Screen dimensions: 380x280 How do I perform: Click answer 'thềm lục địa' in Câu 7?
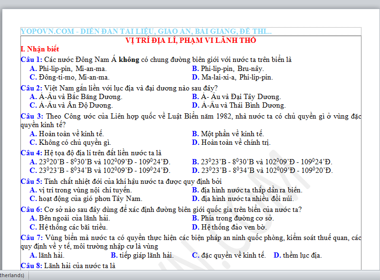(302, 255)
